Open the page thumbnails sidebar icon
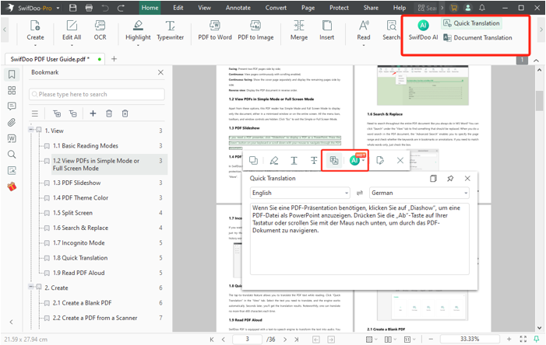Screen dimensions: 546x345 point(12,90)
